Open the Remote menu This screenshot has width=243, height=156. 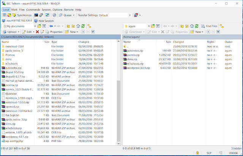pos(69,9)
